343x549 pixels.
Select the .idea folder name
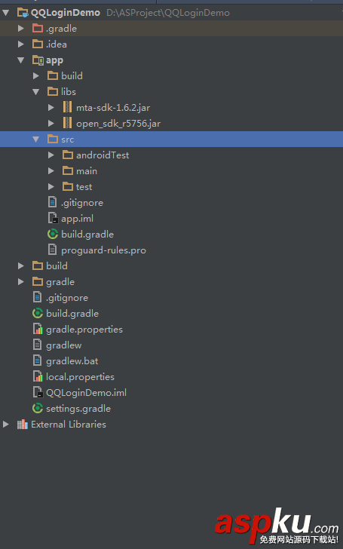coord(57,44)
